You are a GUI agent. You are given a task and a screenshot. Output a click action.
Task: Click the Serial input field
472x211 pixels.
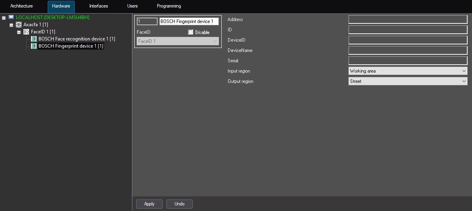pyautogui.click(x=408, y=60)
